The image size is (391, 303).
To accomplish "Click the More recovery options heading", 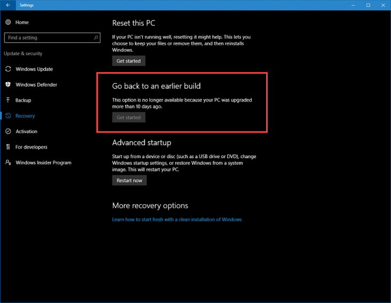I will [x=150, y=206].
